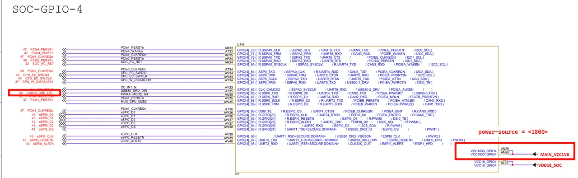Click pin number AU35

[x=229, y=95]
